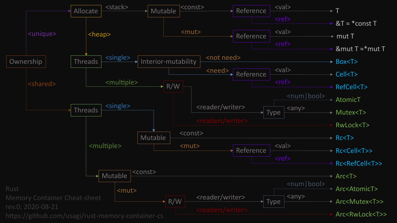Select the Allocate node box

tap(86, 11)
